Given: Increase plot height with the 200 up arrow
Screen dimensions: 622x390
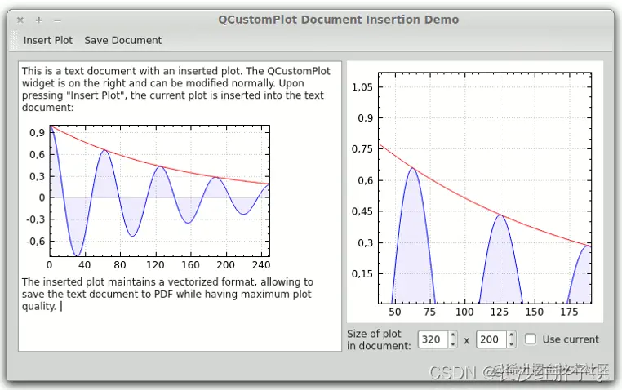Looking at the screenshot, I should [512, 335].
